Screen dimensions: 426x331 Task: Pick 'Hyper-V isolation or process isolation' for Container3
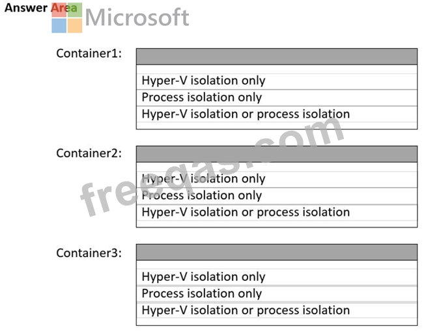[246, 310]
